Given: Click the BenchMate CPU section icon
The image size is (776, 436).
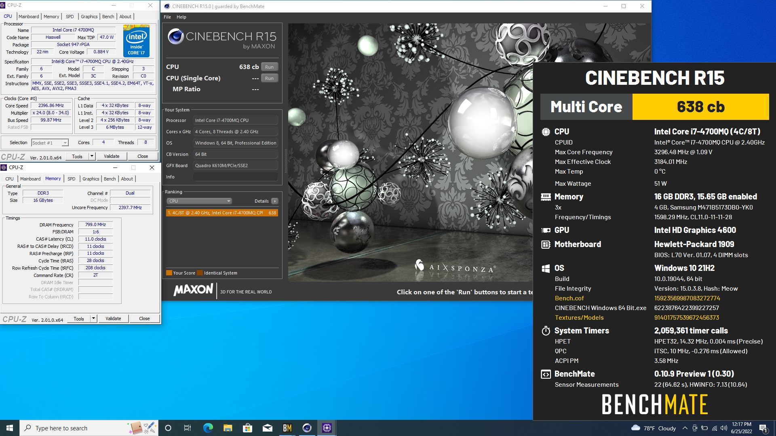Looking at the screenshot, I should [x=546, y=132].
